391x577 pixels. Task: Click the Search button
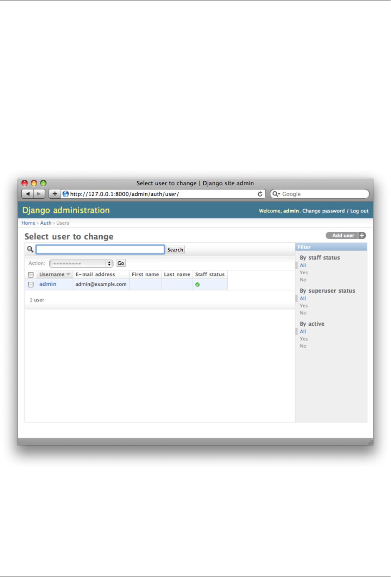click(175, 250)
